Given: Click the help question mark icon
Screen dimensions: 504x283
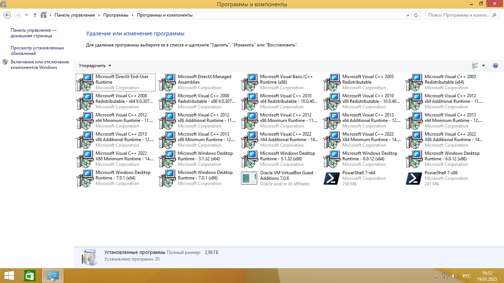Looking at the screenshot, I should coord(496,66).
